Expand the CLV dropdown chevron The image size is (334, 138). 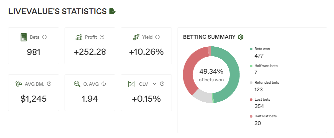point(154,84)
